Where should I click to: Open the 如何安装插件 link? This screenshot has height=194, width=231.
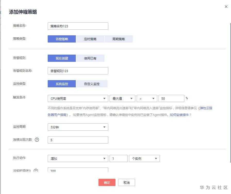point(179,115)
